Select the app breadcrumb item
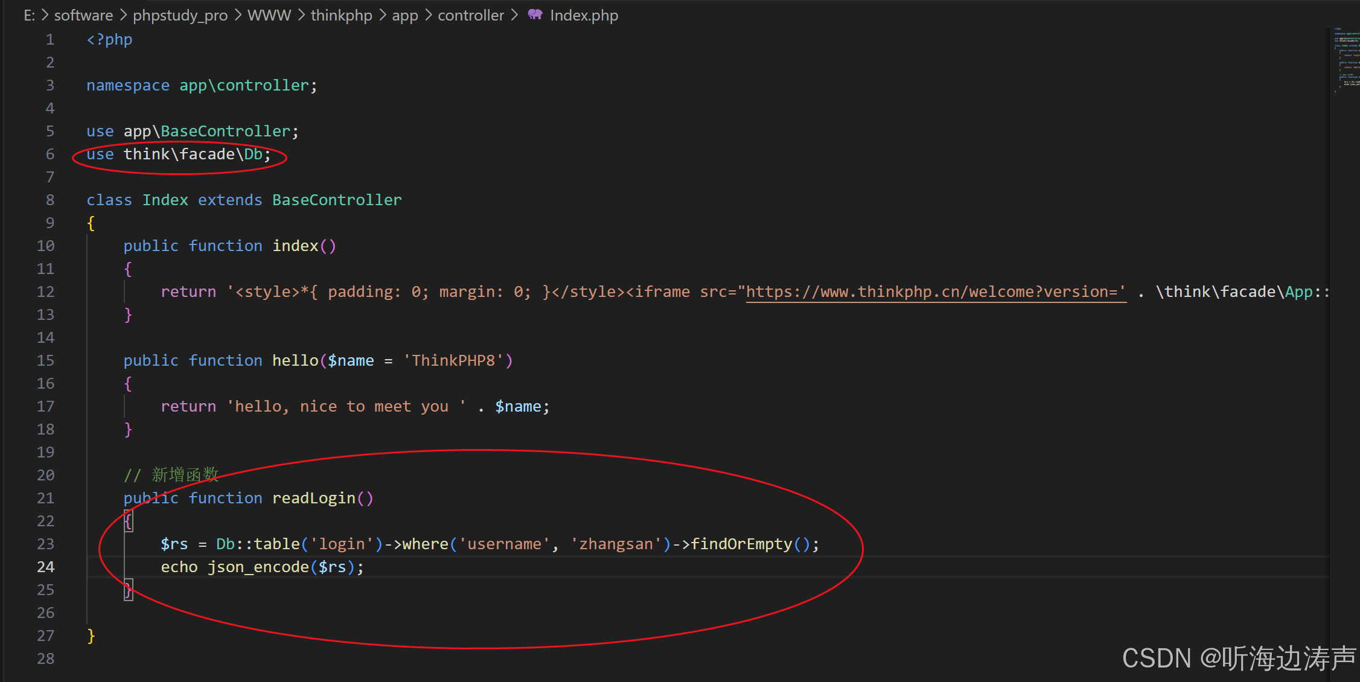Image resolution: width=1360 pixels, height=682 pixels. click(404, 15)
